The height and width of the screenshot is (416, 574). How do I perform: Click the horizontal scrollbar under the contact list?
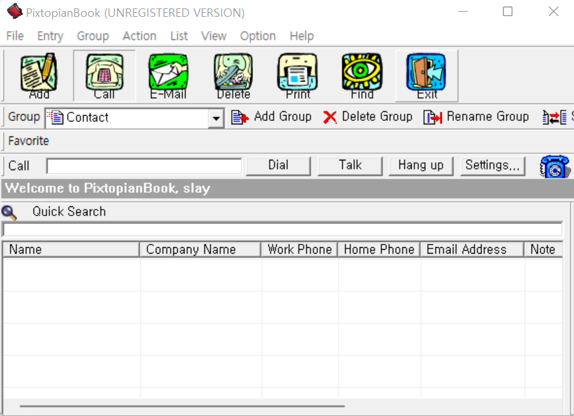click(x=182, y=406)
